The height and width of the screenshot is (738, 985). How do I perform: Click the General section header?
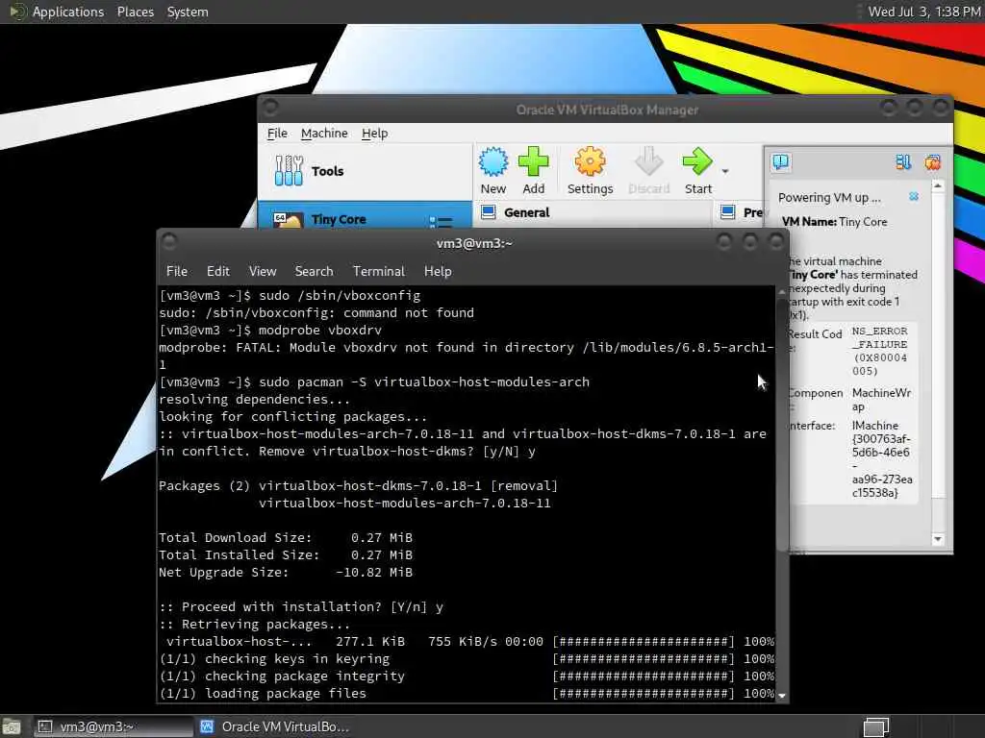click(526, 212)
